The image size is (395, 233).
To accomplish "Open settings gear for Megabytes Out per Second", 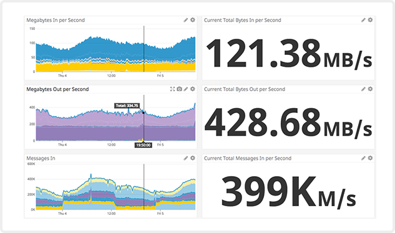I will pos(193,89).
